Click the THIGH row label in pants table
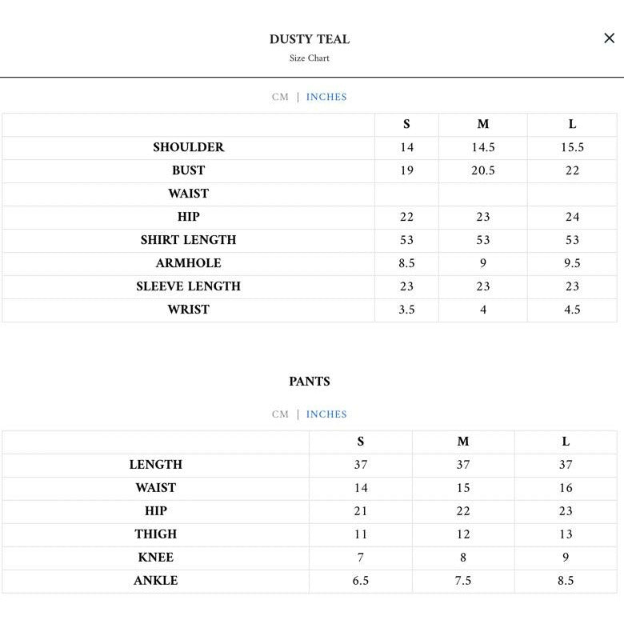 156,534
